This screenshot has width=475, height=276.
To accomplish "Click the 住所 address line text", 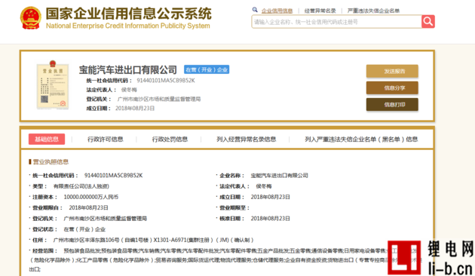I will coord(153,240).
